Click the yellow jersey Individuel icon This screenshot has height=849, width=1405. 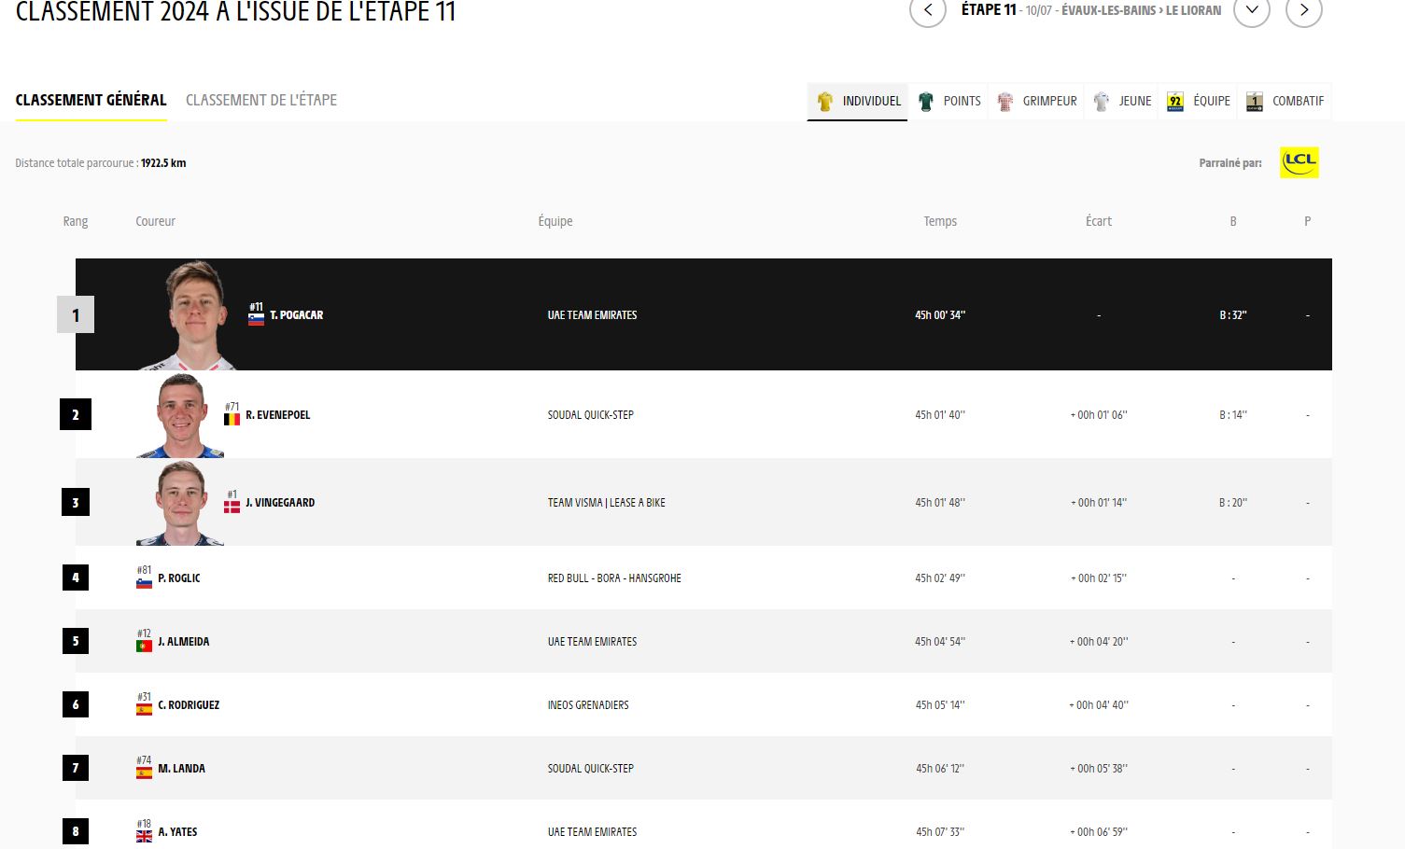(x=824, y=102)
